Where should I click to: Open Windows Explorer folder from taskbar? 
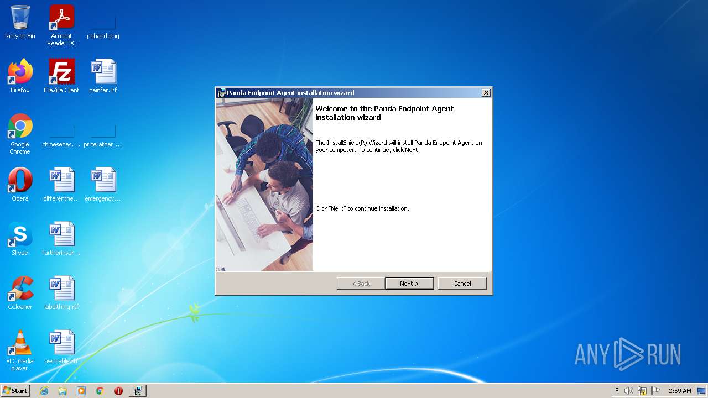point(63,391)
